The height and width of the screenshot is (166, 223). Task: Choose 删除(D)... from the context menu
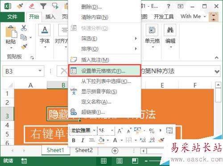point(104,7)
